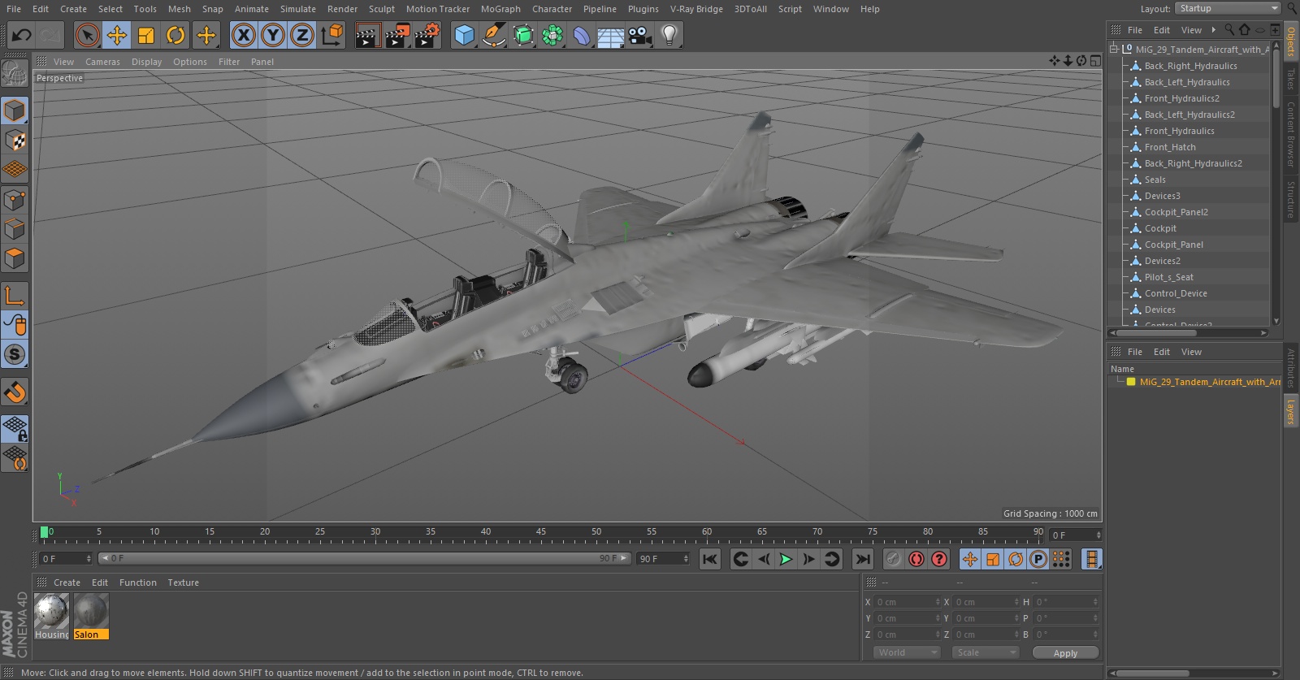Open the Scale mode dropdown
The width and height of the screenshot is (1300, 680).
pos(986,652)
